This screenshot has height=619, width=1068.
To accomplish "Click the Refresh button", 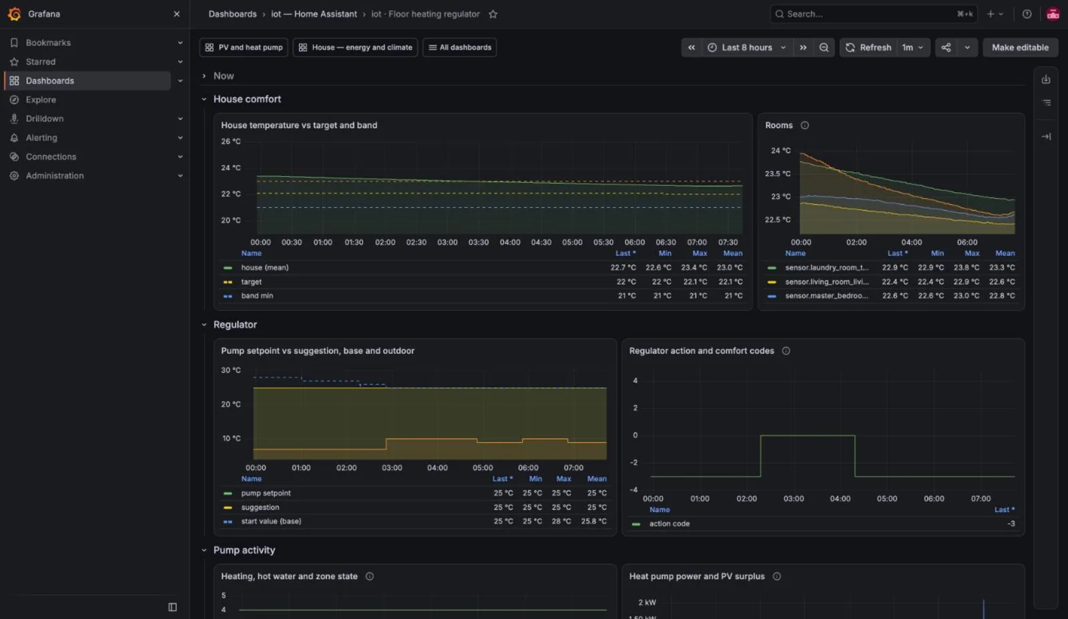I will 868,47.
